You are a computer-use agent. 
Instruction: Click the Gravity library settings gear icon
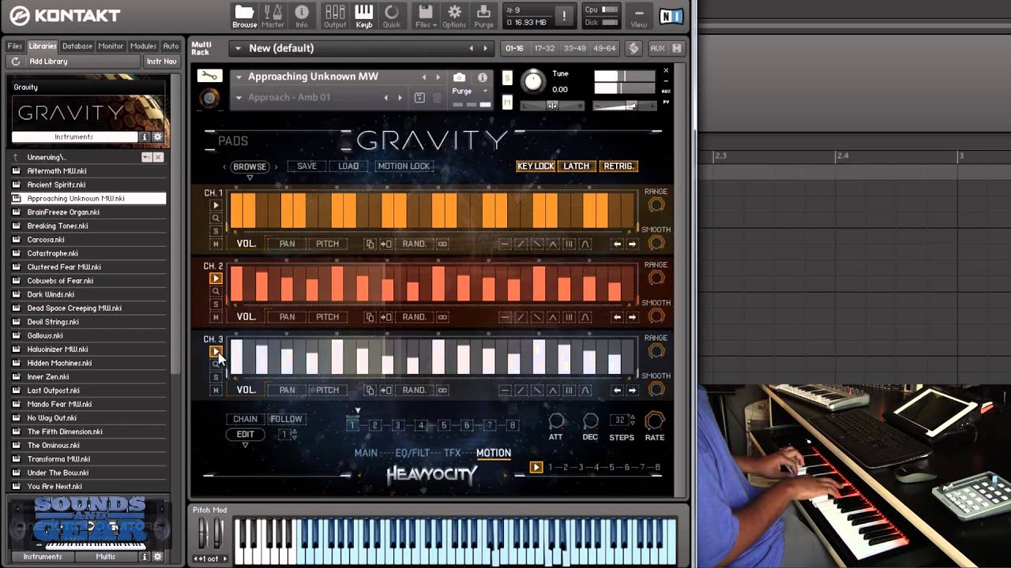[157, 136]
